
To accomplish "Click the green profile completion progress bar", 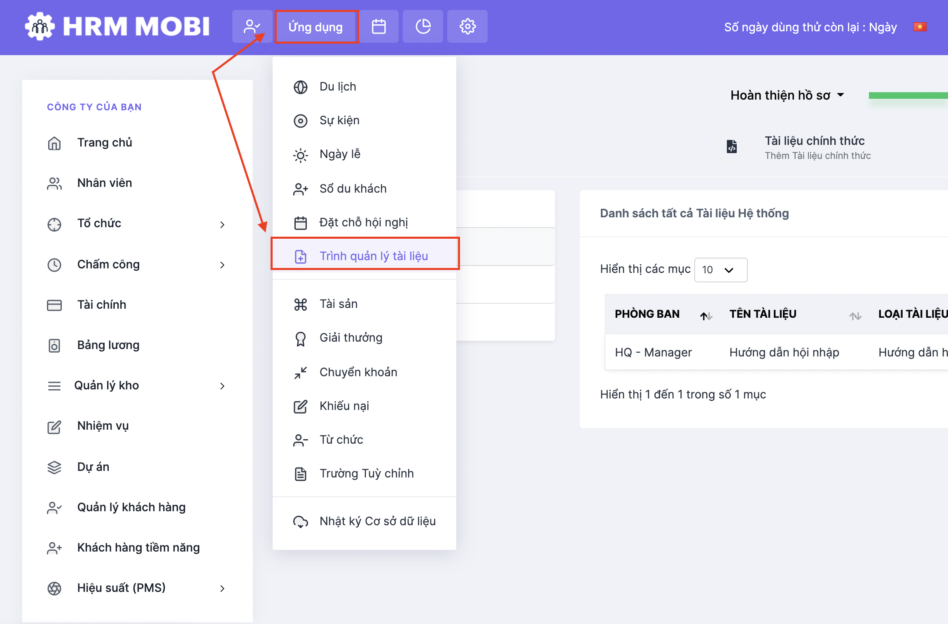I will click(908, 95).
